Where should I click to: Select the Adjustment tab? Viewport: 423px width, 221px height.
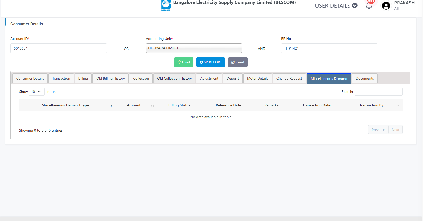(209, 78)
